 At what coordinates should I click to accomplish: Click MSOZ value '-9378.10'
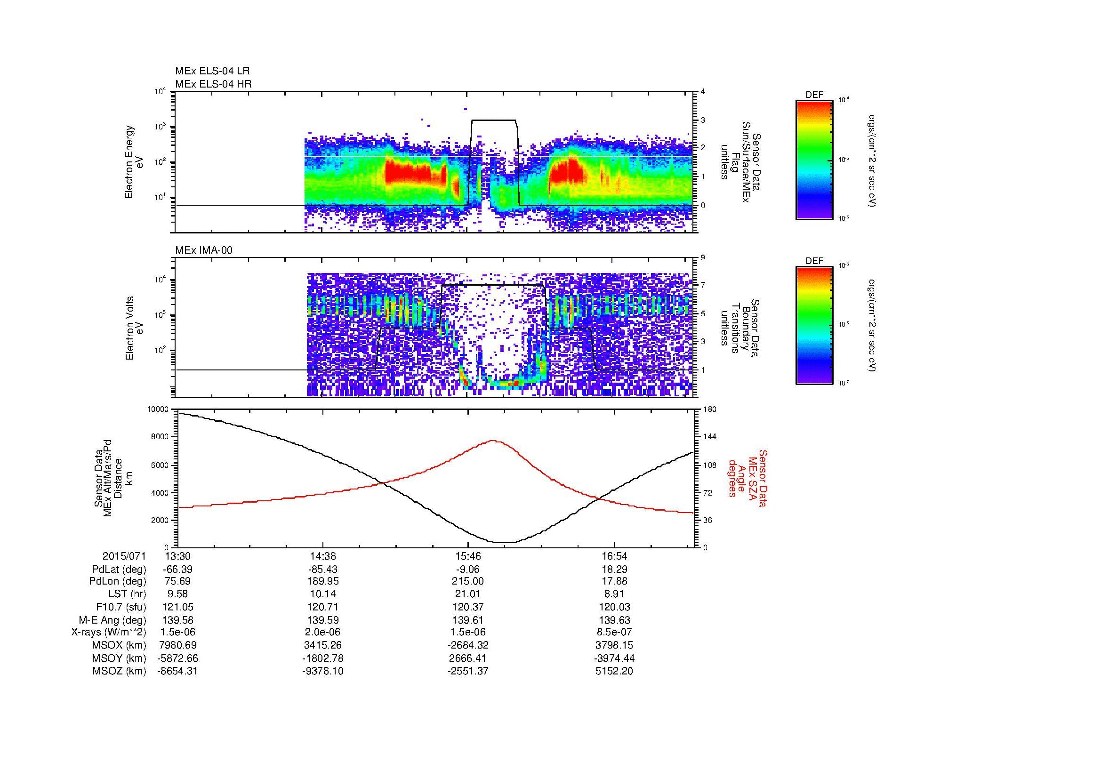click(x=323, y=671)
